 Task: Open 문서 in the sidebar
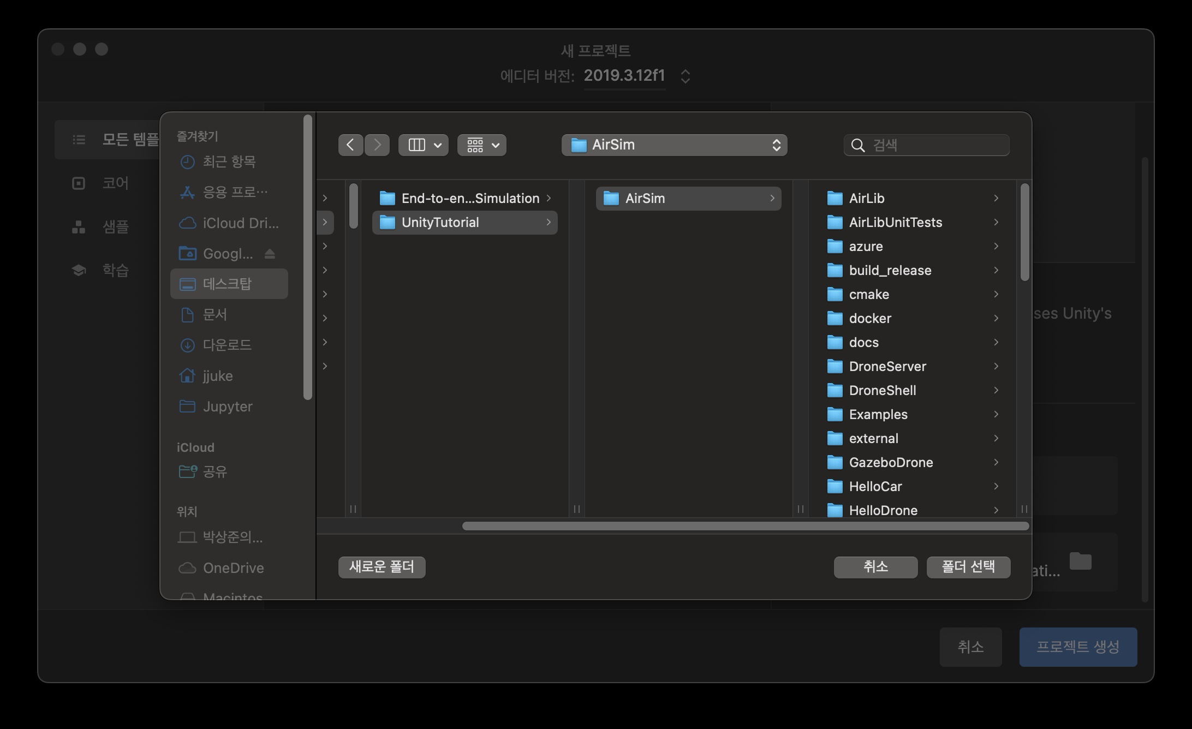point(229,315)
